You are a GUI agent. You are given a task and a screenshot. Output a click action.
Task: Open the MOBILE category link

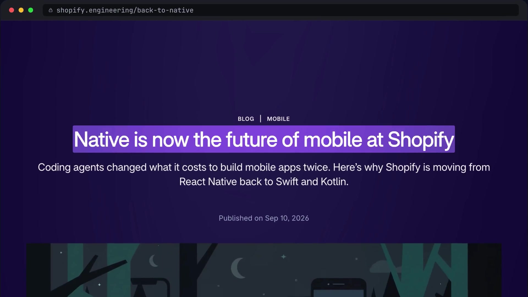[x=278, y=119]
